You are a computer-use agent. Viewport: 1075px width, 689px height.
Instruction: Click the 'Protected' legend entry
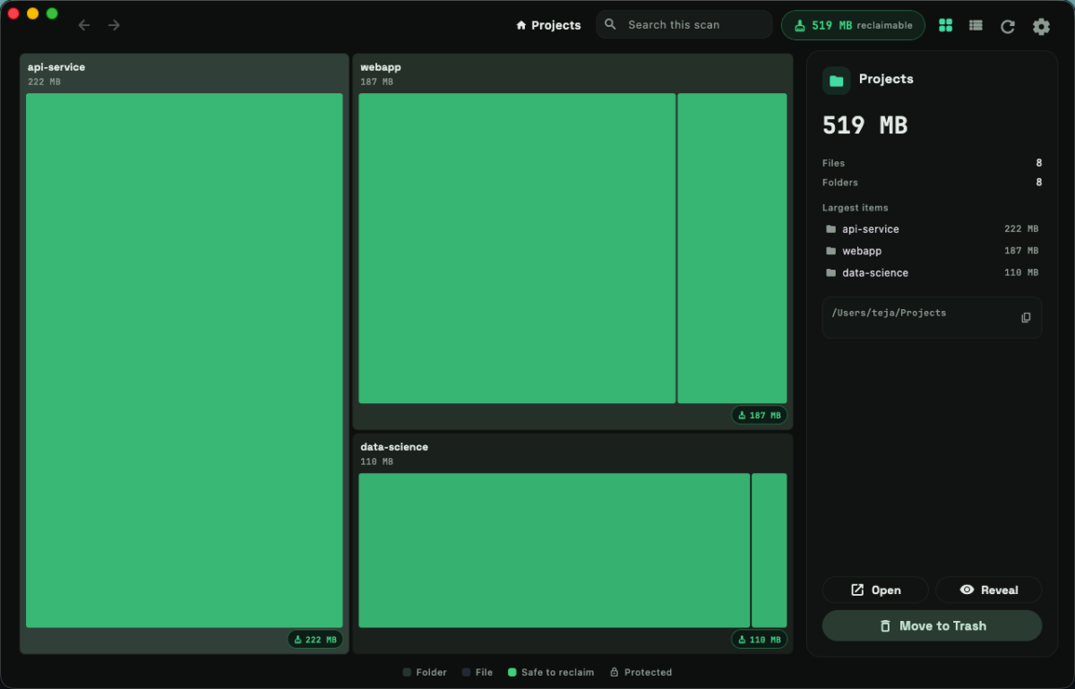[641, 672]
